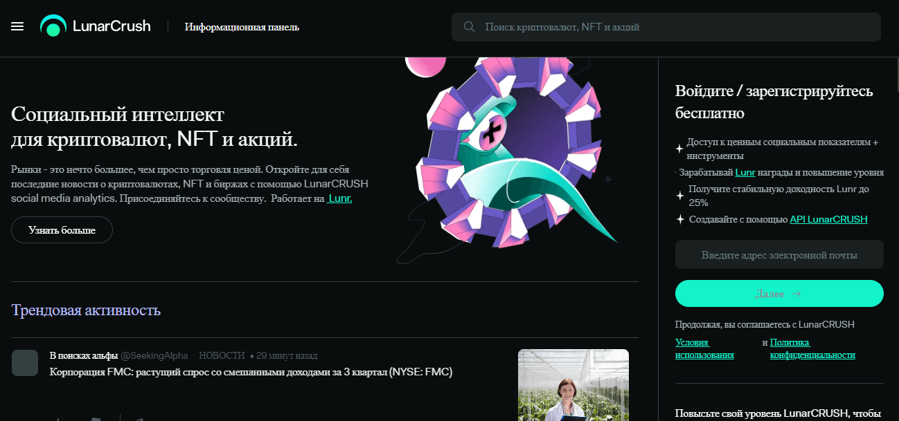Open the hamburger navigation menu

coord(17,26)
